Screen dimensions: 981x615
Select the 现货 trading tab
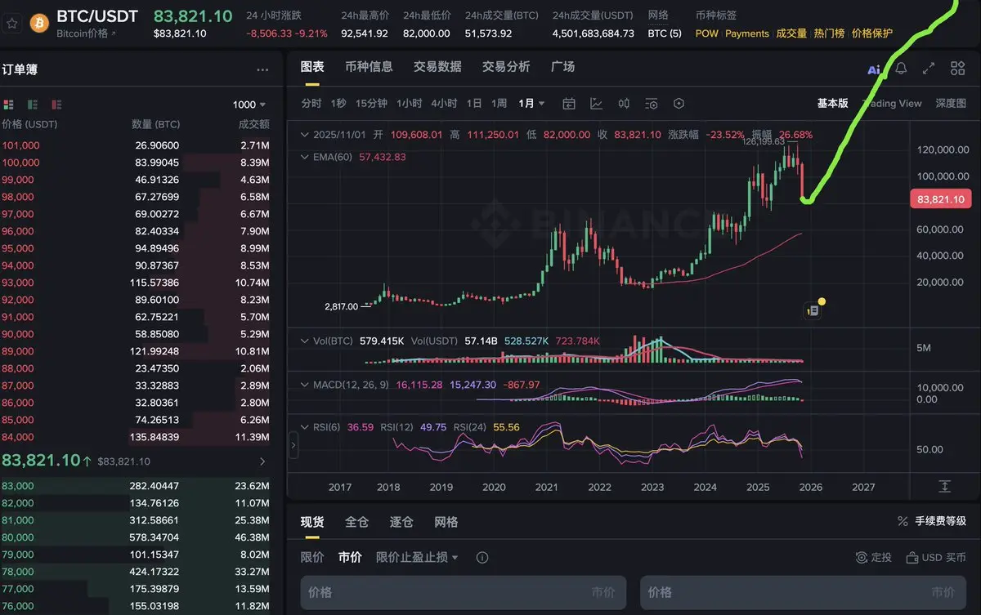coord(312,522)
